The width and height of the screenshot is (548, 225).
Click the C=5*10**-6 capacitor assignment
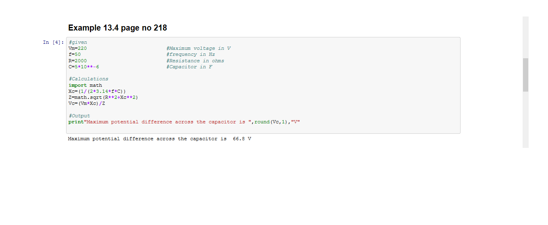coord(84,67)
